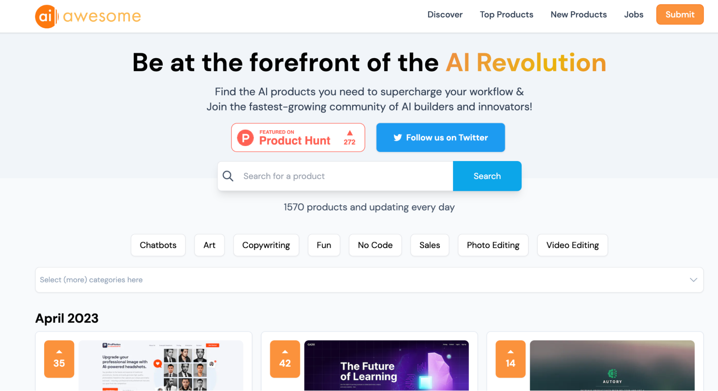Click Follow us on Twitter
The width and height of the screenshot is (718, 391).
click(440, 137)
